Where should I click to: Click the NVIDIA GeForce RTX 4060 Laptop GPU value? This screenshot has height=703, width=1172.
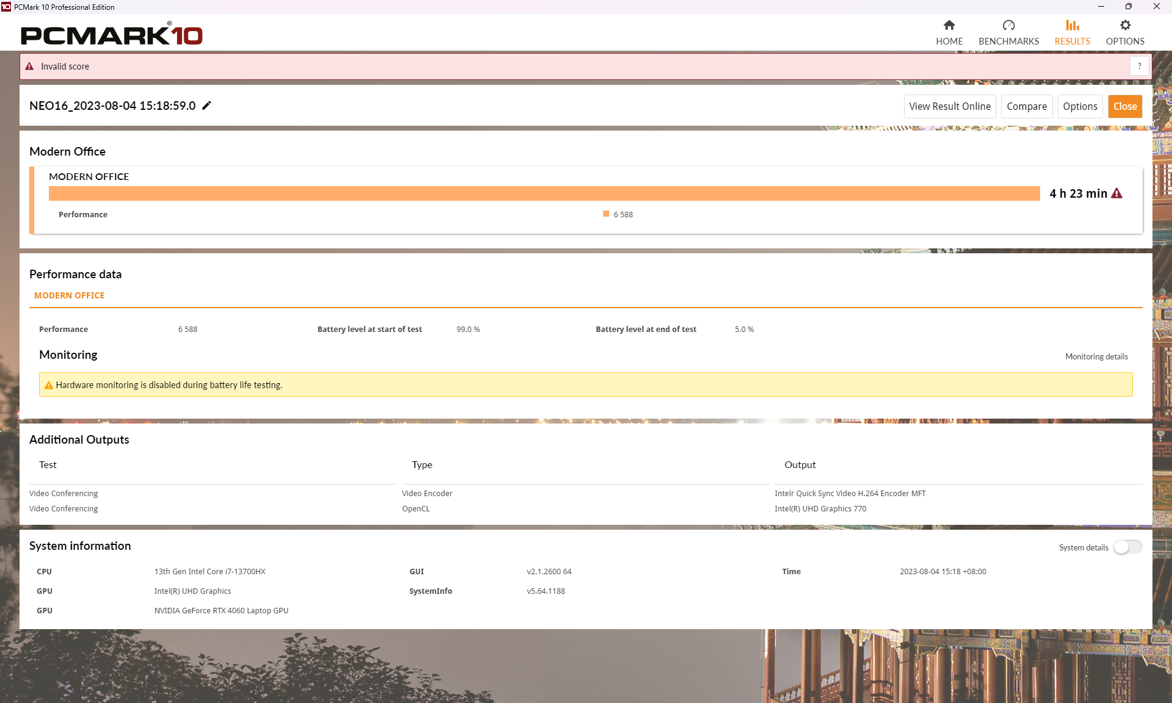(222, 611)
